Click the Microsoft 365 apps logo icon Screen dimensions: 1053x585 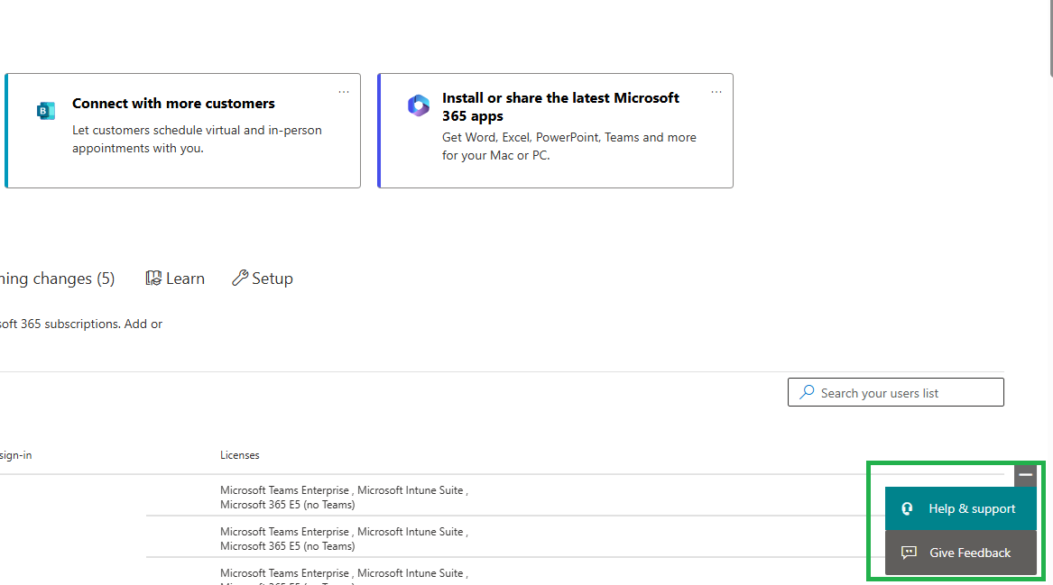click(x=419, y=105)
